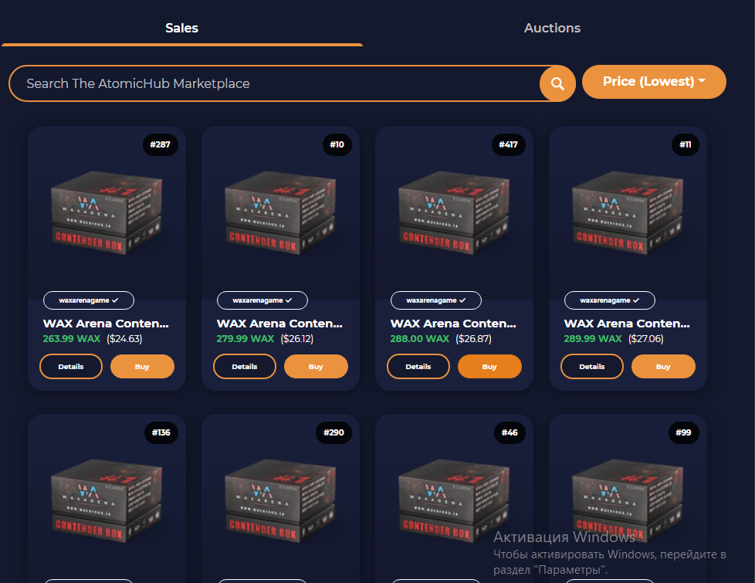Click the WAX Arena title above 279.99 WAX
Screen dimensions: 755x583
279,324
